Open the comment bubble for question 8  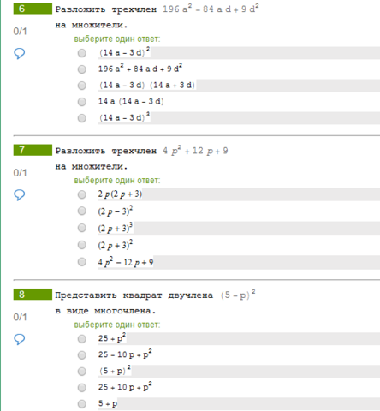20,339
